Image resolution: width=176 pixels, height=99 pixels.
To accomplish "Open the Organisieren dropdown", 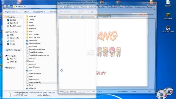I will 11,12.
